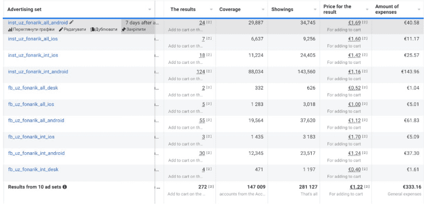Select the coverage value 29,887
This screenshot has width=427, height=204.
point(256,22)
